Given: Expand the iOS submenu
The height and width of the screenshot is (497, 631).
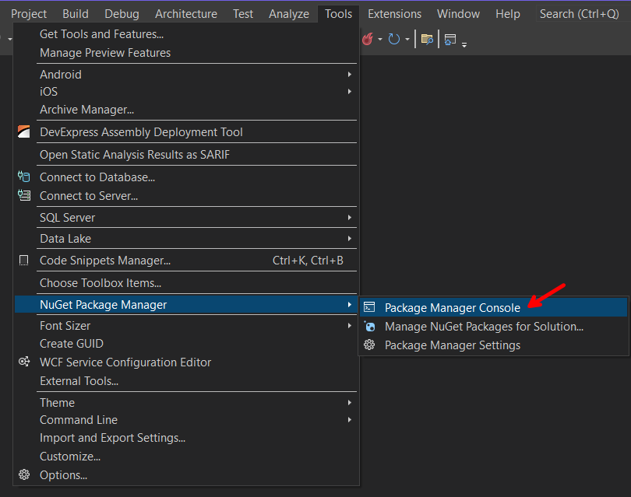Looking at the screenshot, I should click(x=350, y=92).
